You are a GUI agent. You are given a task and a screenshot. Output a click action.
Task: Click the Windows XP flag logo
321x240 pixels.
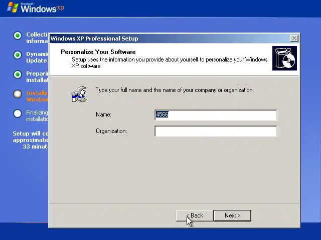click(13, 7)
